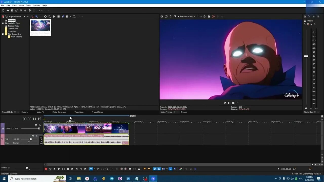Screen dimensions: 324x182
Task: Open the Project Media views dropdown arrow
Action: [71, 16]
